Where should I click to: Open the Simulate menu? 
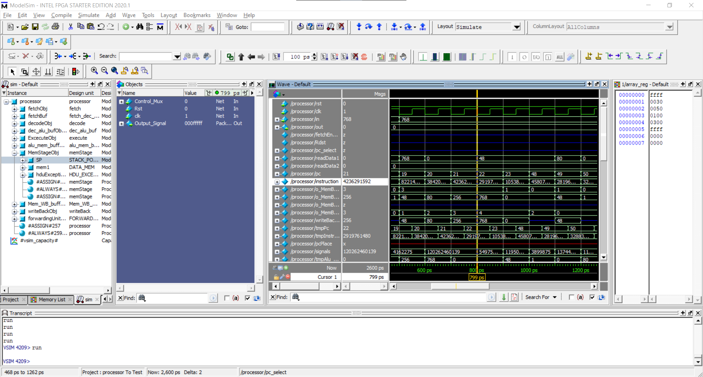pyautogui.click(x=88, y=15)
